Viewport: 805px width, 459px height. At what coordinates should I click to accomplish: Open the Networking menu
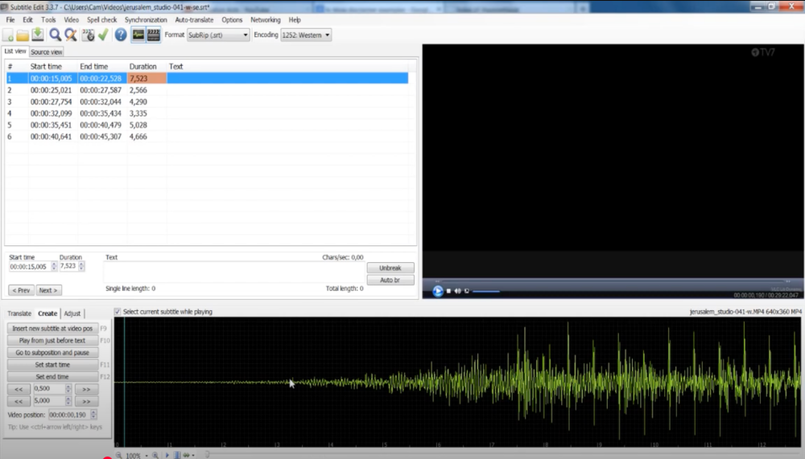[266, 19]
